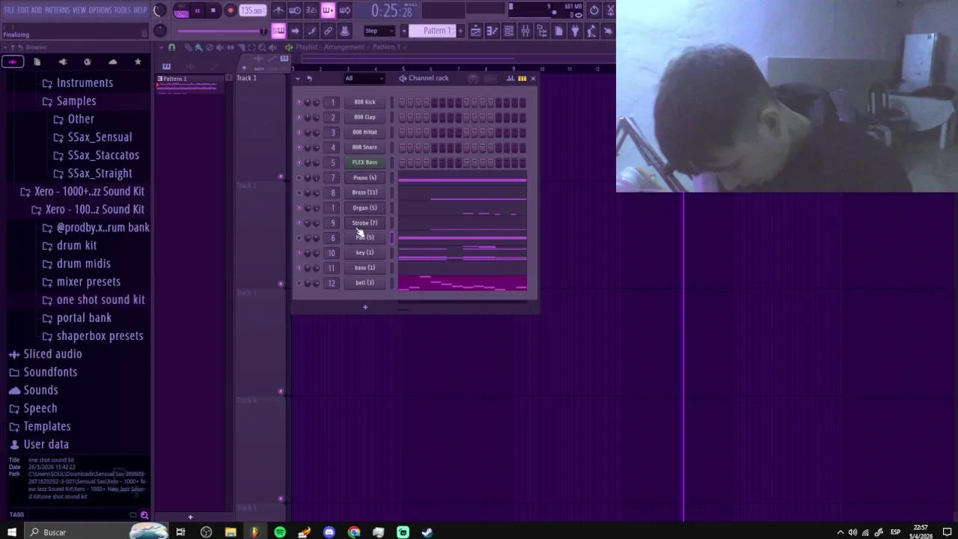Adjust the main pitch knob
The height and width of the screenshot is (539, 958).
tap(159, 30)
